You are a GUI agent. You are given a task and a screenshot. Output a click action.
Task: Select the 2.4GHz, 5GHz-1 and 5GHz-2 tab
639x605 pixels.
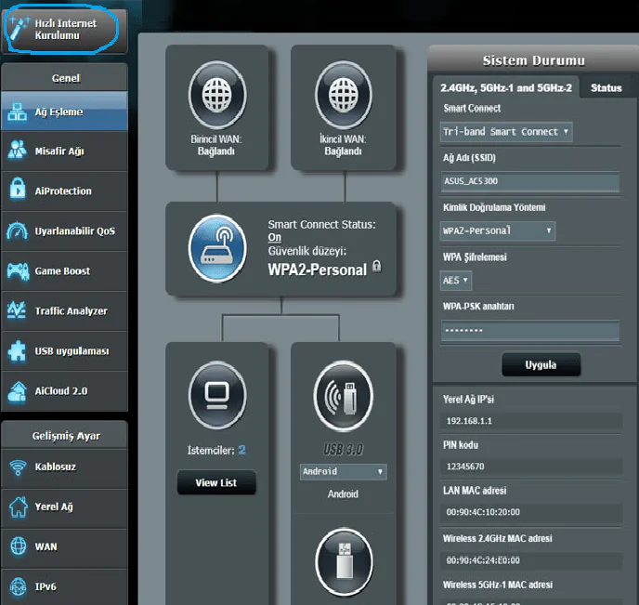click(506, 88)
